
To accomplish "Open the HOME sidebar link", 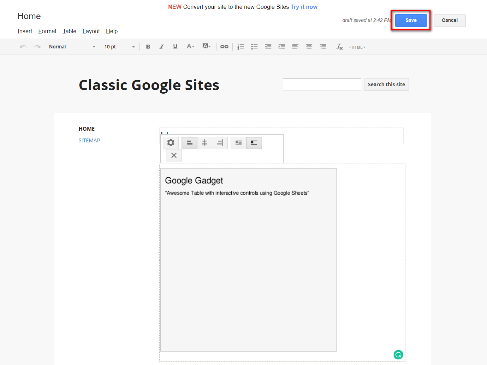I will tap(87, 129).
